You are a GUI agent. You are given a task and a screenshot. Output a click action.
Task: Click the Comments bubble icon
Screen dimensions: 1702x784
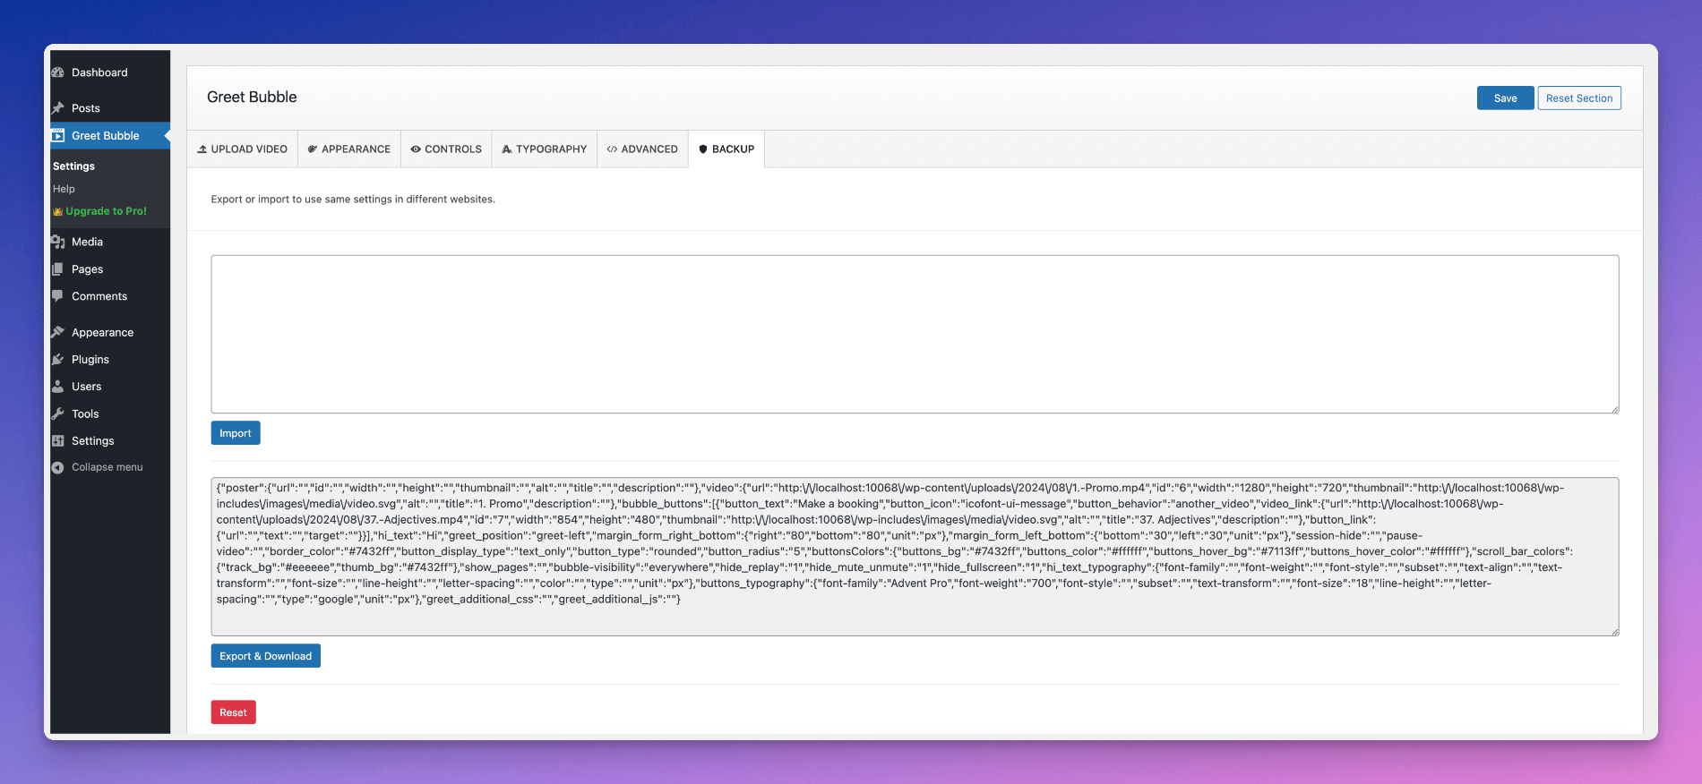[57, 296]
